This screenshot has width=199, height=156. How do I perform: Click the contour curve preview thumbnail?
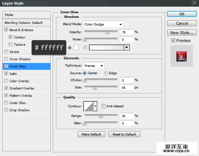pos(89,106)
